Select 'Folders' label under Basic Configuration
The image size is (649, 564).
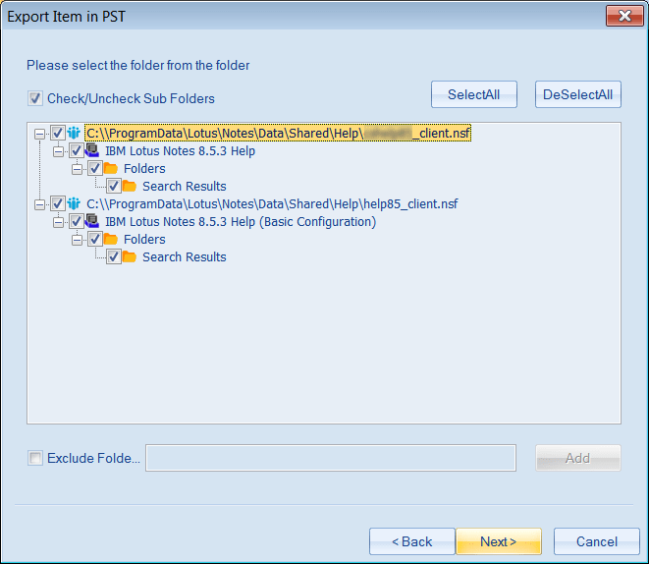(144, 240)
